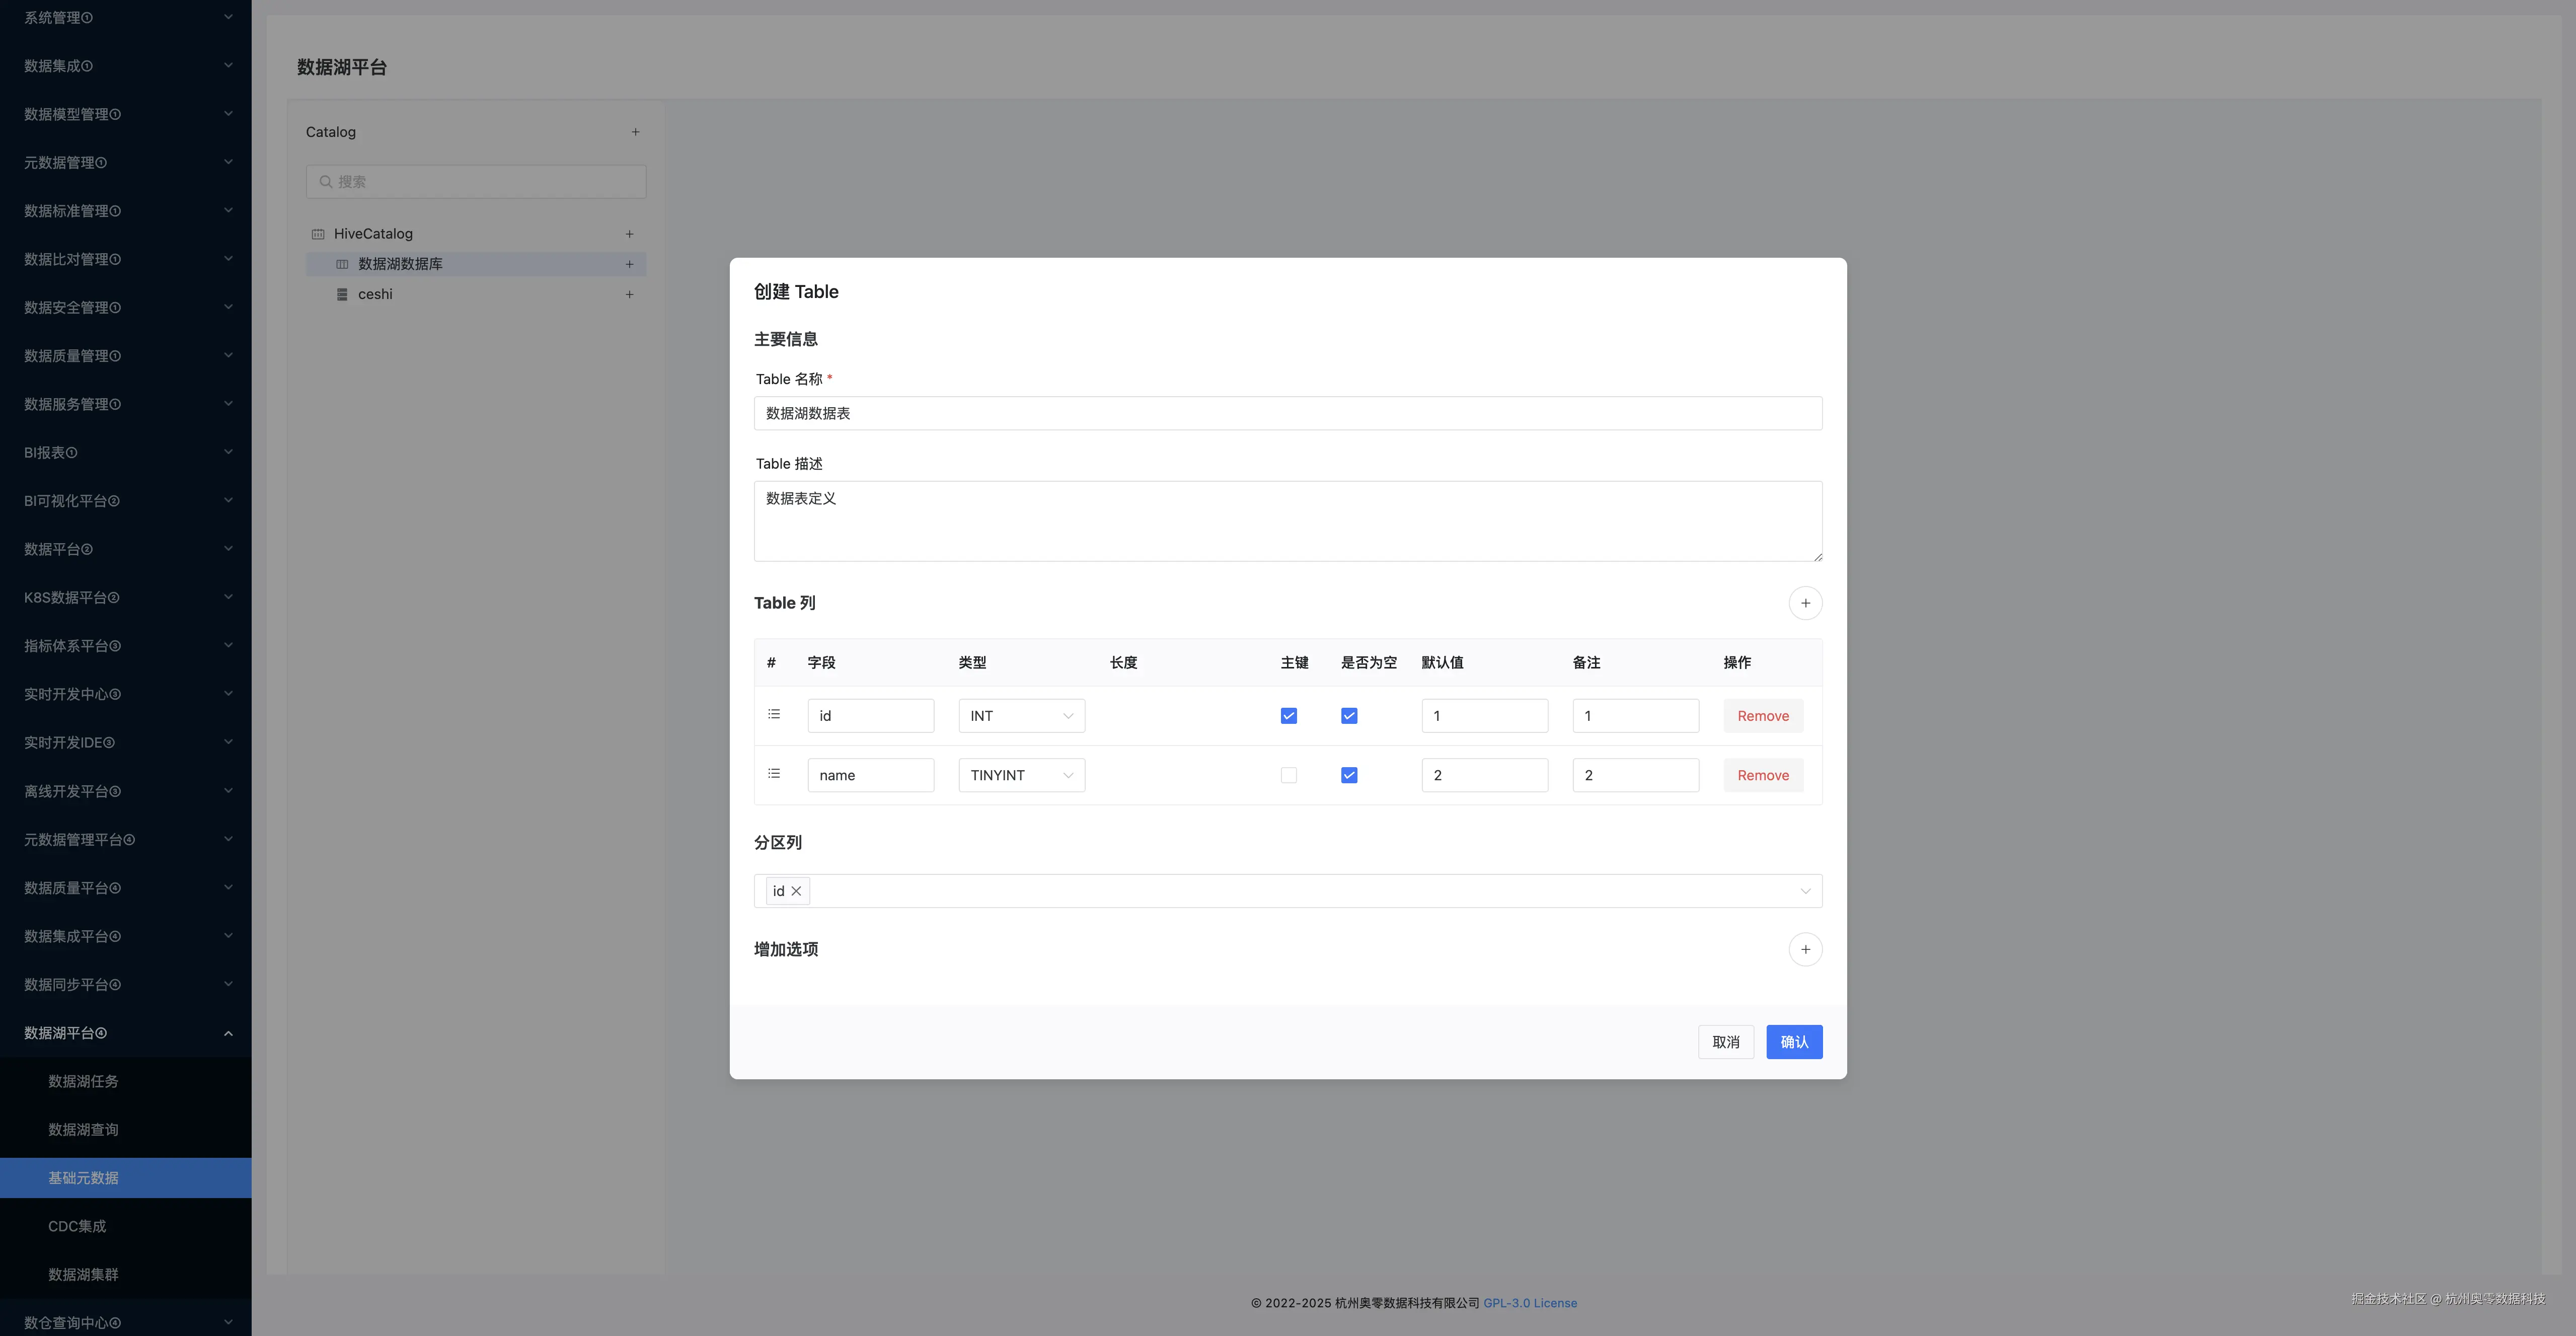The height and width of the screenshot is (1336, 2576).
Task: Add a new Table column with plus button
Action: pos(1805,603)
